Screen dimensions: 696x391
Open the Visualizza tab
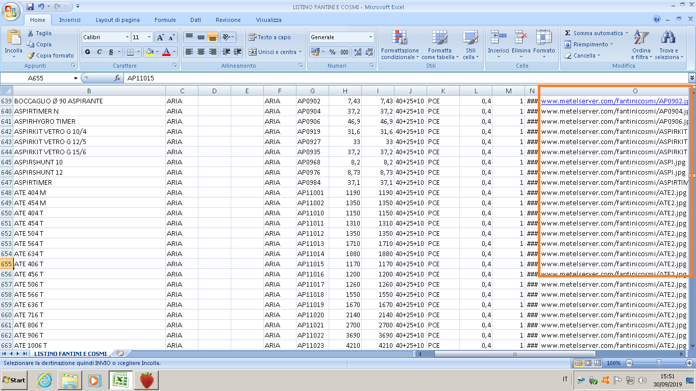(x=269, y=20)
